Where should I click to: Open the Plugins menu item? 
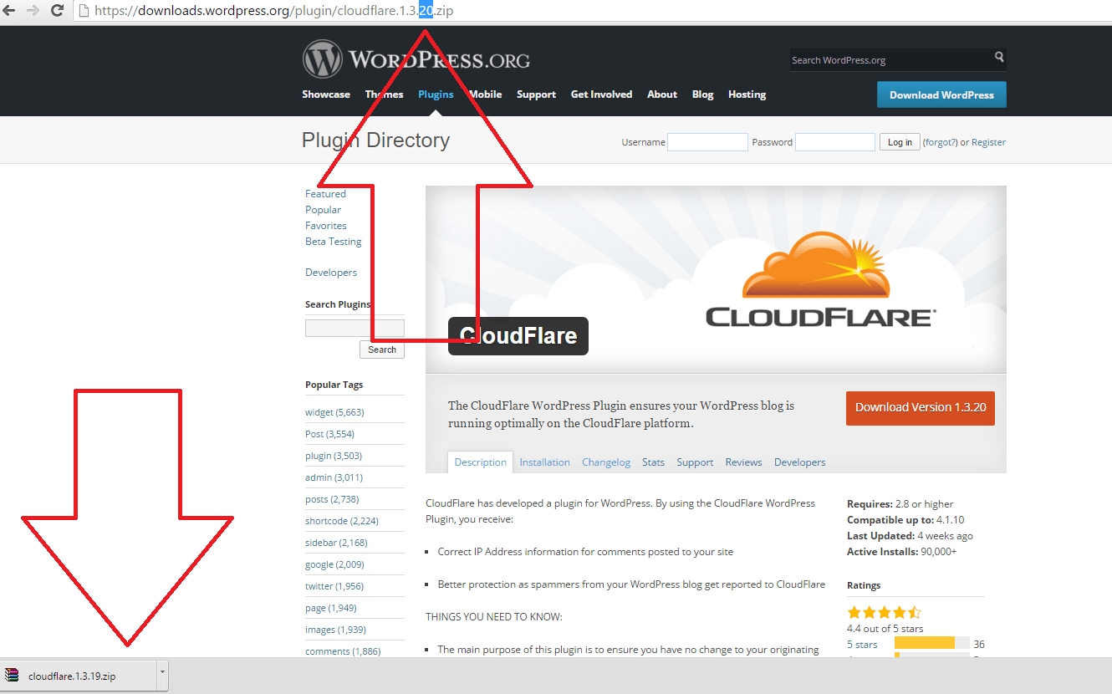(x=436, y=94)
